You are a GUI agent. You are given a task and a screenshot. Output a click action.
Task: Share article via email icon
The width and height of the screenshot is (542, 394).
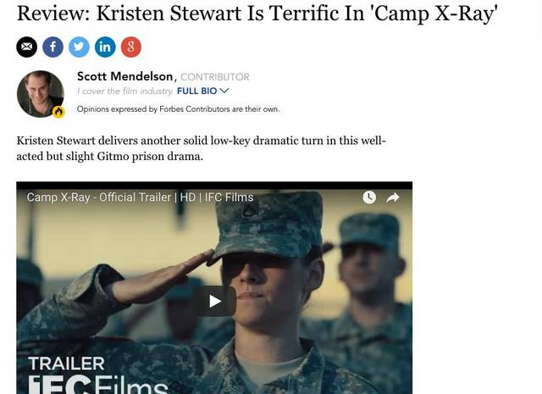(26, 47)
